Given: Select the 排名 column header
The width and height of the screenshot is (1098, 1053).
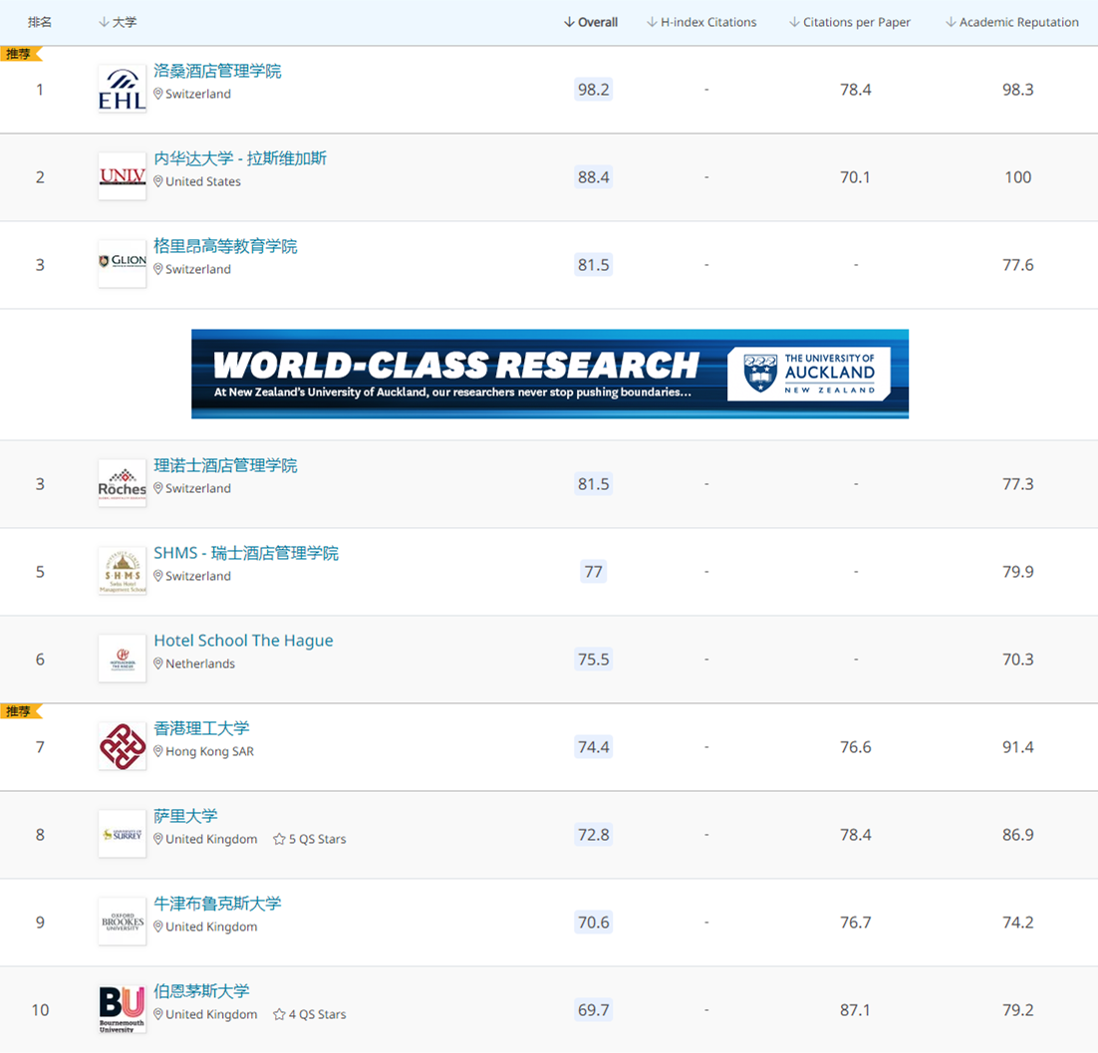Looking at the screenshot, I should pos(40,22).
